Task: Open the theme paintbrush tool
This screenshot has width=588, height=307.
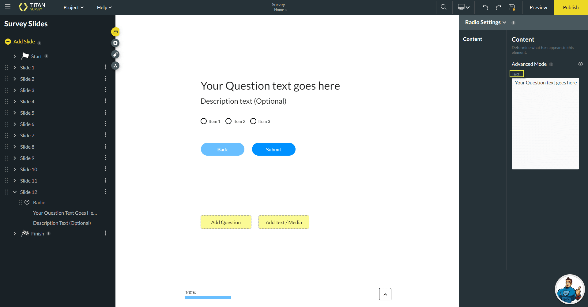Action: [x=115, y=54]
